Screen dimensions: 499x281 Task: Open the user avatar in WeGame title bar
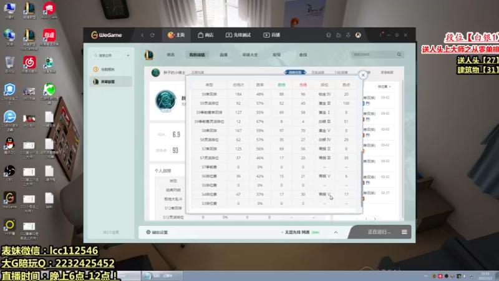click(x=358, y=35)
